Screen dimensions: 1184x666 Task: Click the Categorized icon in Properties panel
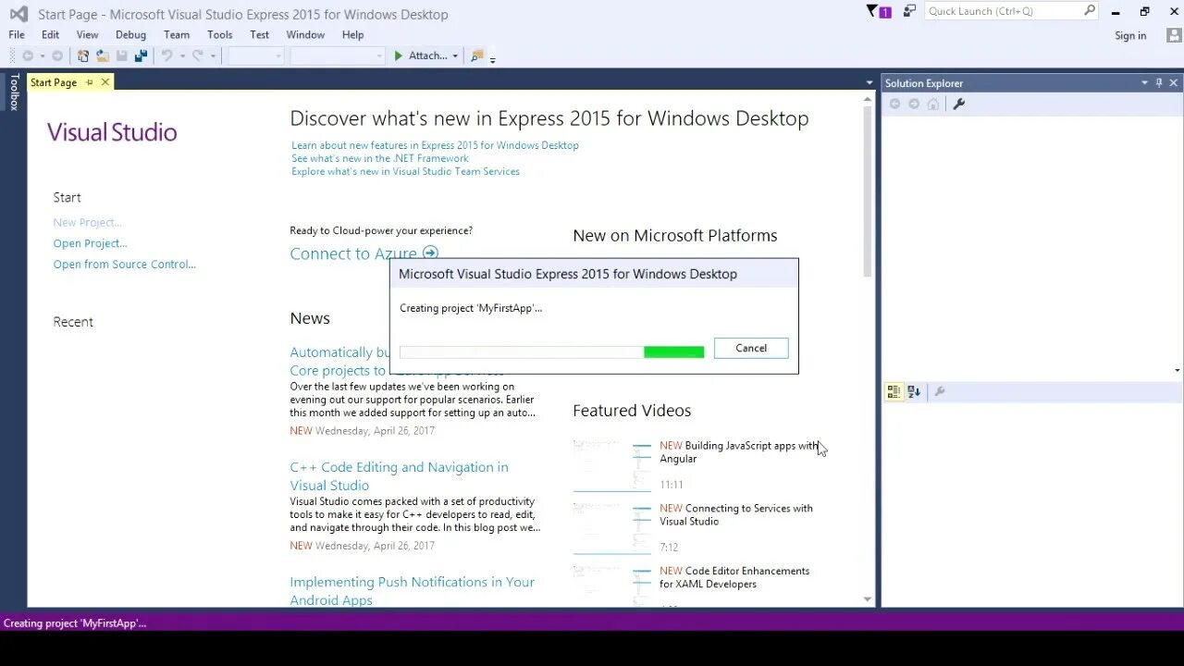point(894,392)
